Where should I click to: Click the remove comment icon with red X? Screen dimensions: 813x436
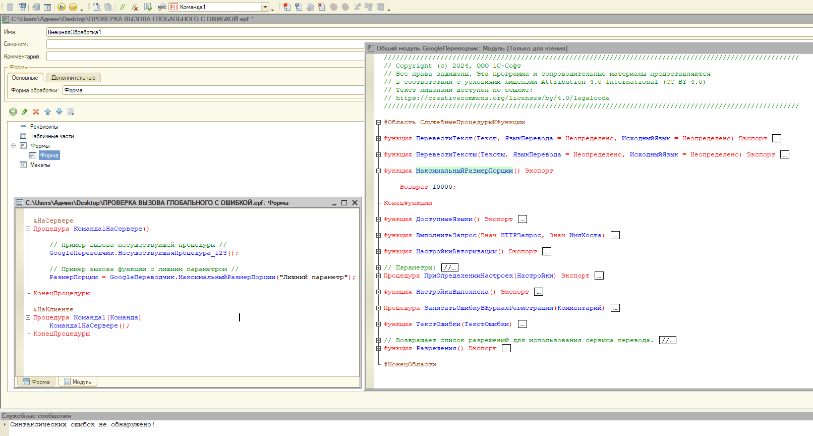[x=135, y=7]
